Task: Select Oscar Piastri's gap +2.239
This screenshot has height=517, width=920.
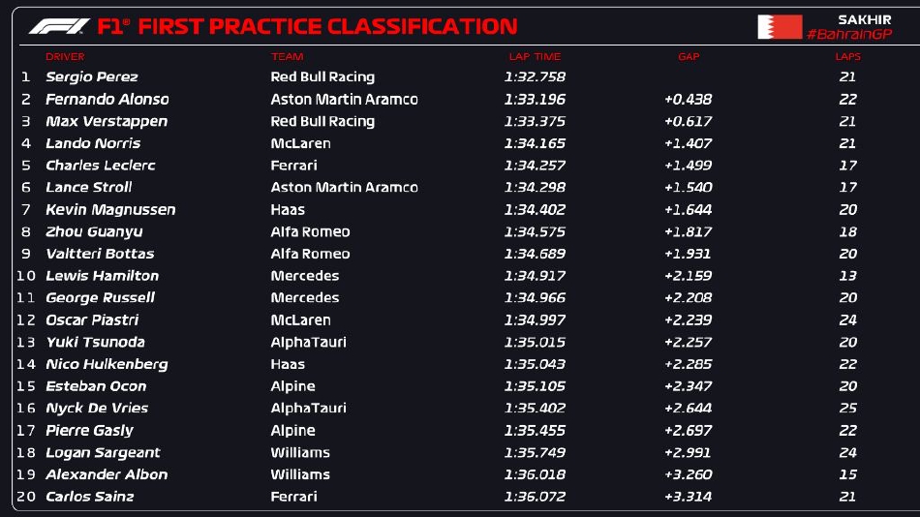Action: (x=688, y=319)
